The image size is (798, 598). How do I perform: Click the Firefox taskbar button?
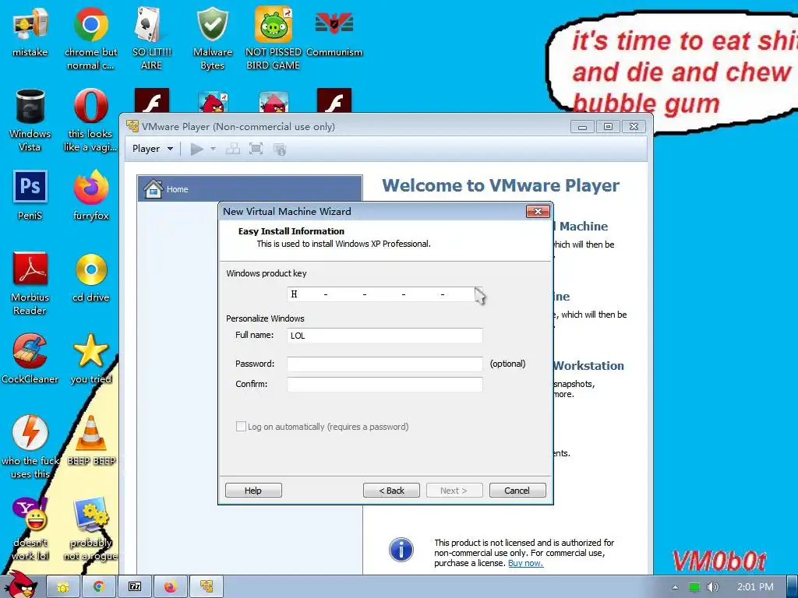pyautogui.click(x=171, y=587)
